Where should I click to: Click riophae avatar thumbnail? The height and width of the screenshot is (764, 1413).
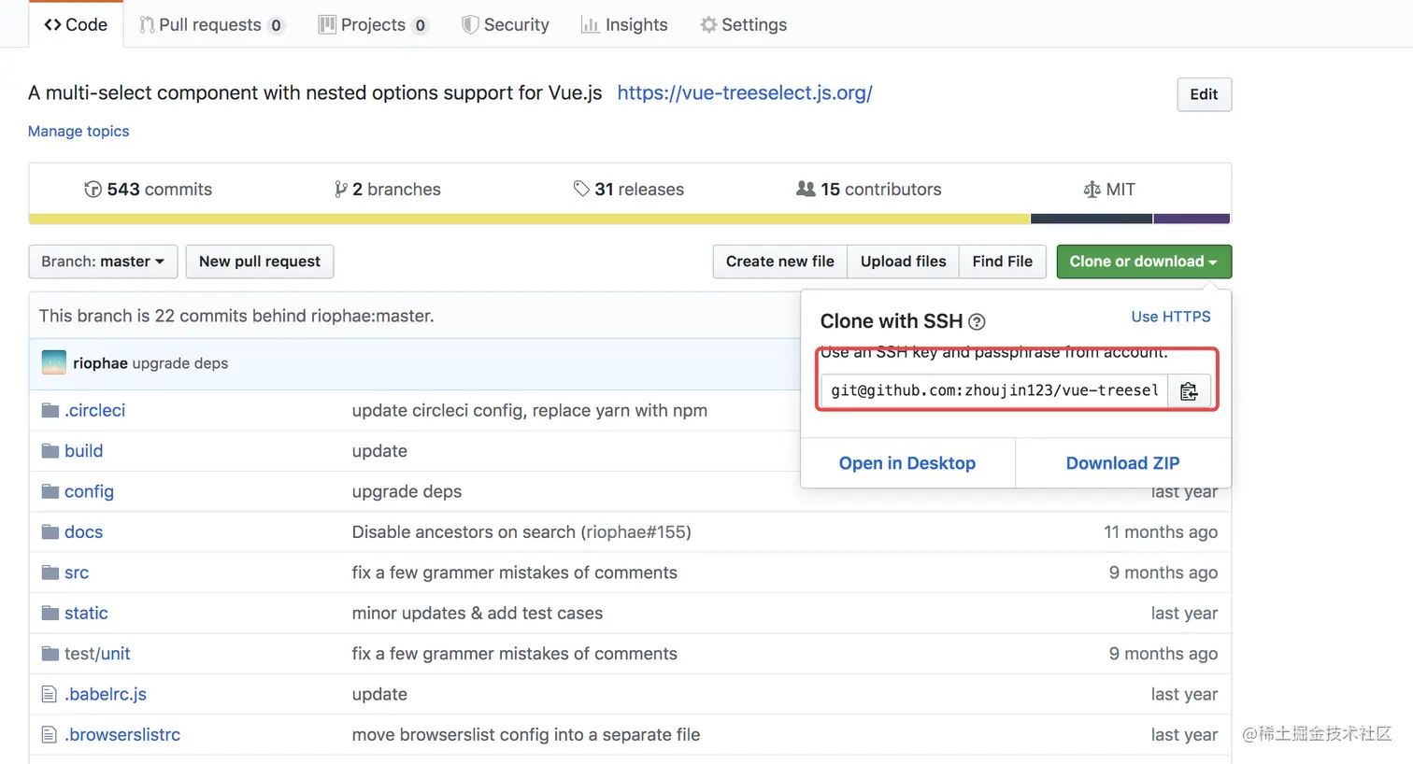click(x=54, y=362)
